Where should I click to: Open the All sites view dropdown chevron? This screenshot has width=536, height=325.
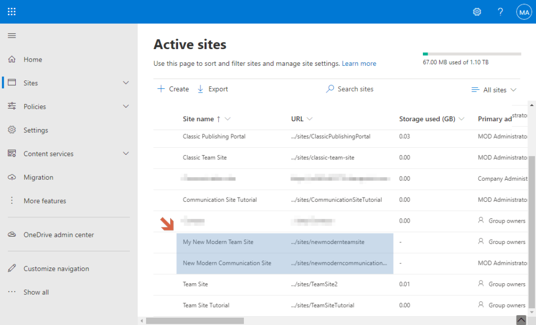[x=513, y=90]
